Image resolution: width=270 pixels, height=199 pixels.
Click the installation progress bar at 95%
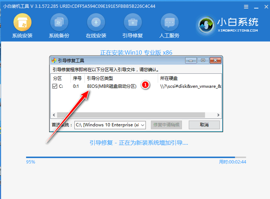[x=136, y=157]
